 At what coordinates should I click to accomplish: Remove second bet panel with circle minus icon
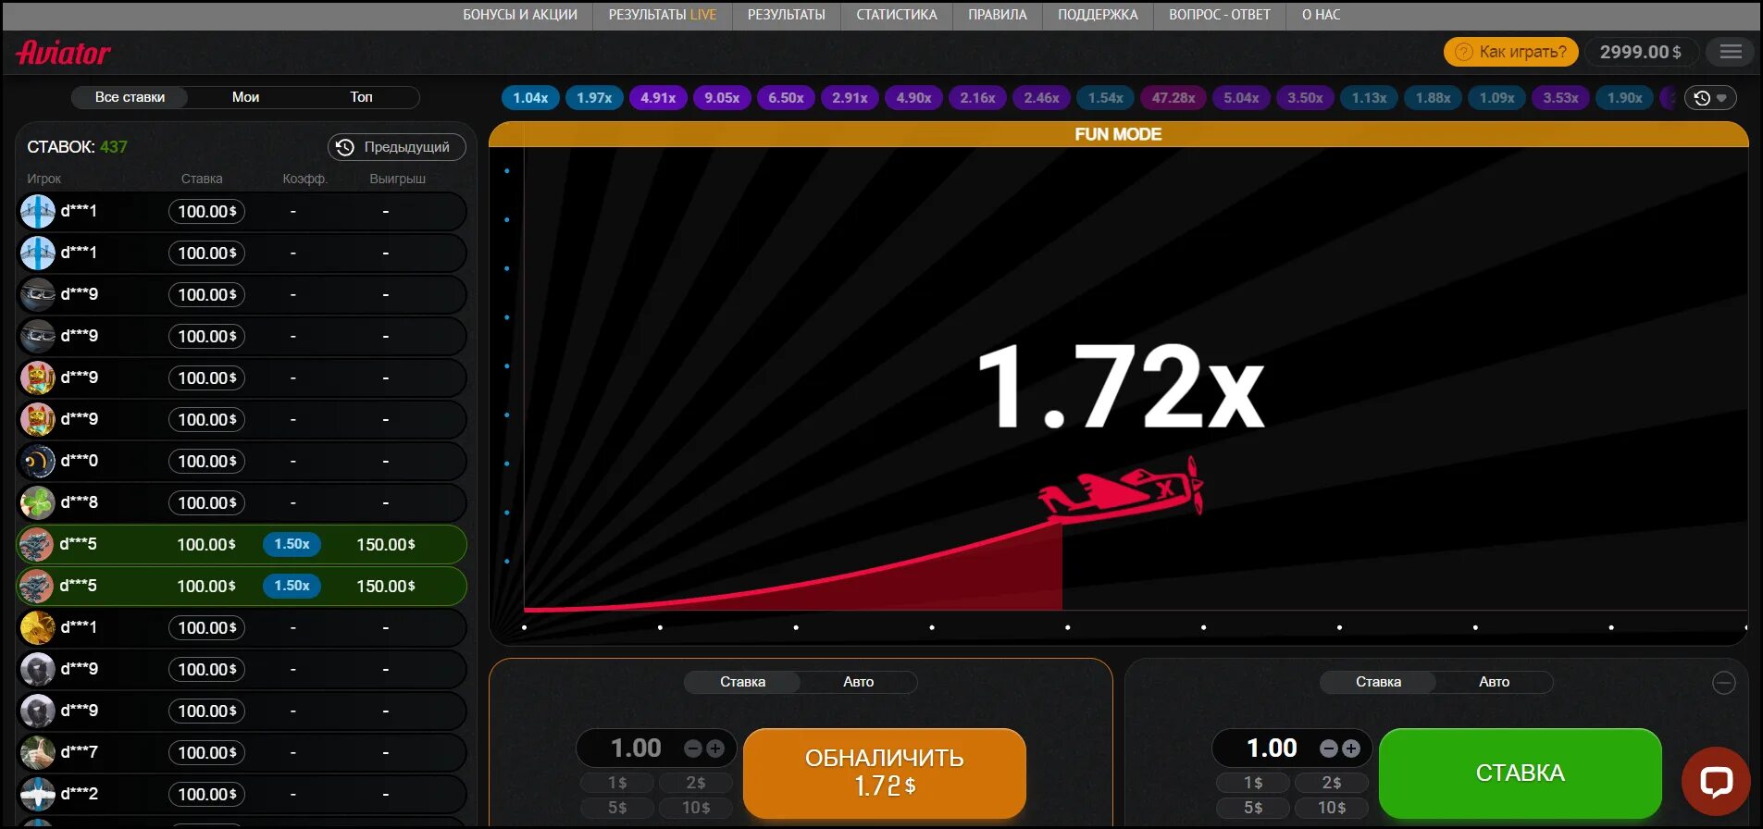pyautogui.click(x=1723, y=683)
